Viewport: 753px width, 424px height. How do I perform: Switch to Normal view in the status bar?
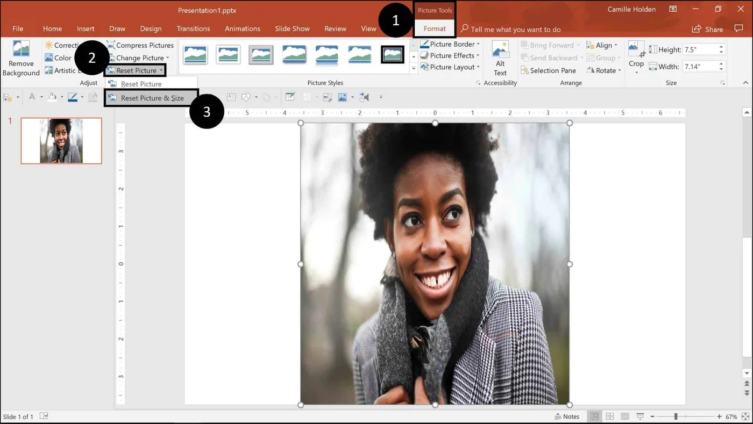point(594,416)
